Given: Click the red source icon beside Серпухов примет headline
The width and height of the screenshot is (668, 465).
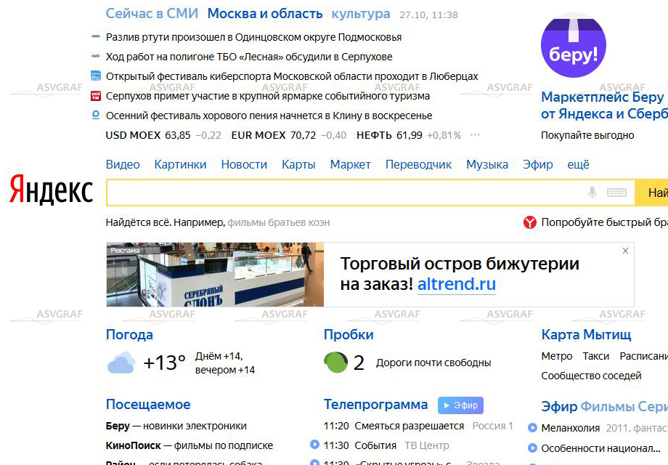Looking at the screenshot, I should (96, 96).
